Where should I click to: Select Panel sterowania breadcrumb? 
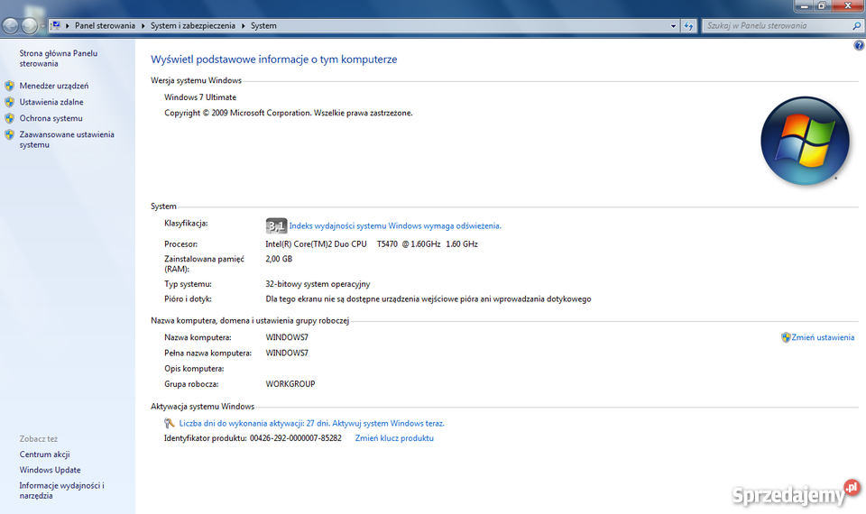(x=105, y=26)
